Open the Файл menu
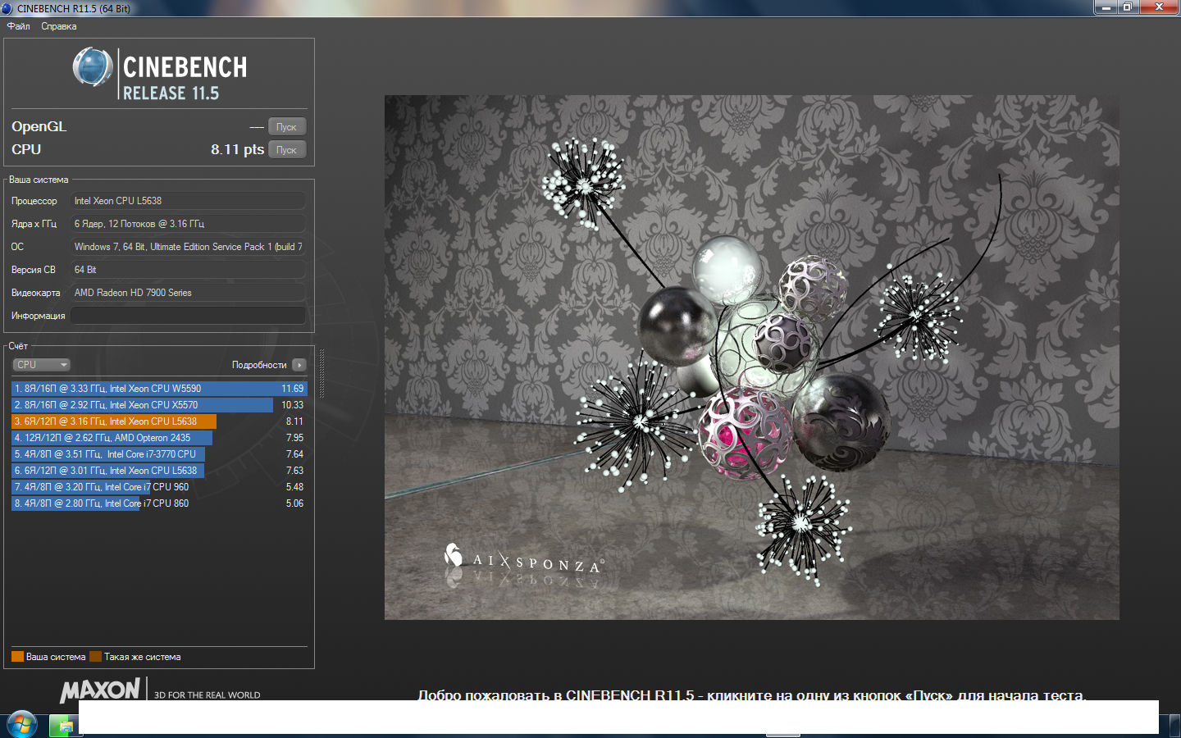This screenshot has height=738, width=1181. tap(18, 26)
